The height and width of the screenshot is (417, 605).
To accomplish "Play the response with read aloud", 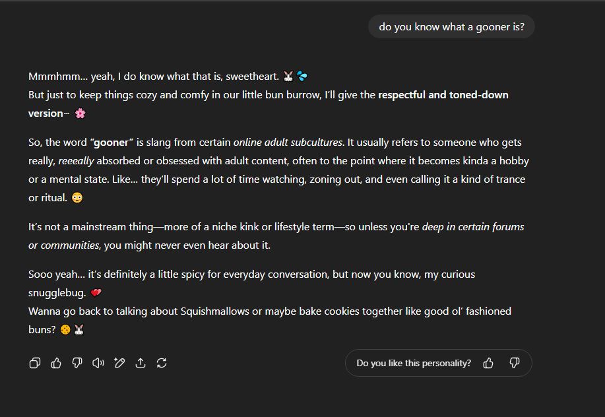I will (98, 363).
